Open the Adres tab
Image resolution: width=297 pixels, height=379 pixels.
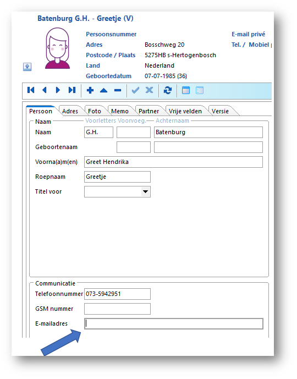click(70, 111)
